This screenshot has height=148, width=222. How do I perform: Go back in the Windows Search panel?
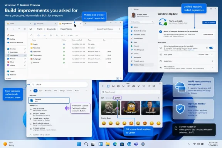click(x=31, y=91)
